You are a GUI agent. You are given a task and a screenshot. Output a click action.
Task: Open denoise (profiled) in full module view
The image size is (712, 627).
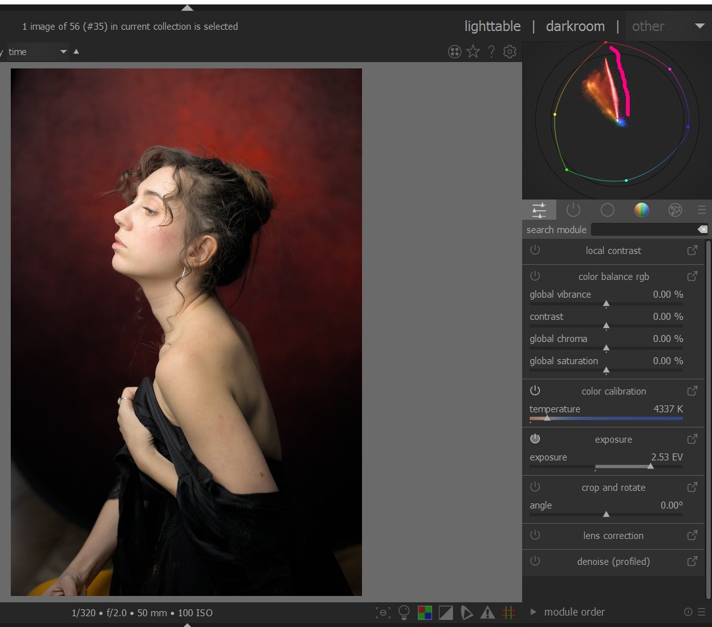coord(692,560)
